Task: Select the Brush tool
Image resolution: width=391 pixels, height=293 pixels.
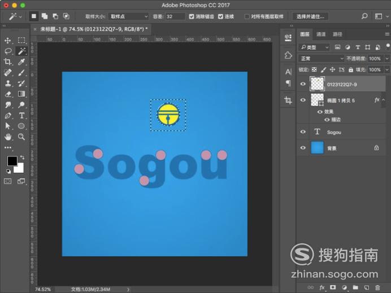Action: 21,72
